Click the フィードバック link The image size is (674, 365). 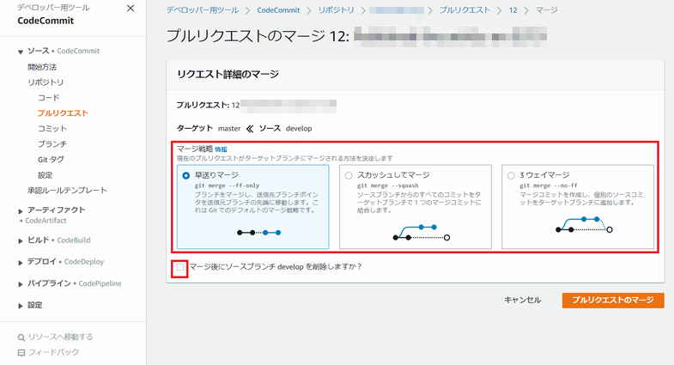tap(54, 352)
